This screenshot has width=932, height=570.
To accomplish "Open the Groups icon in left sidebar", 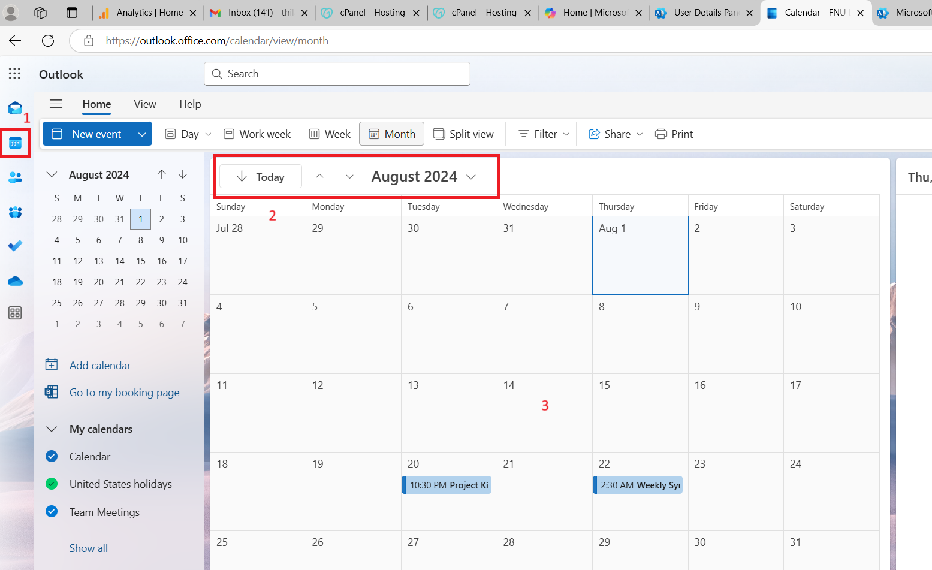I will (15, 212).
